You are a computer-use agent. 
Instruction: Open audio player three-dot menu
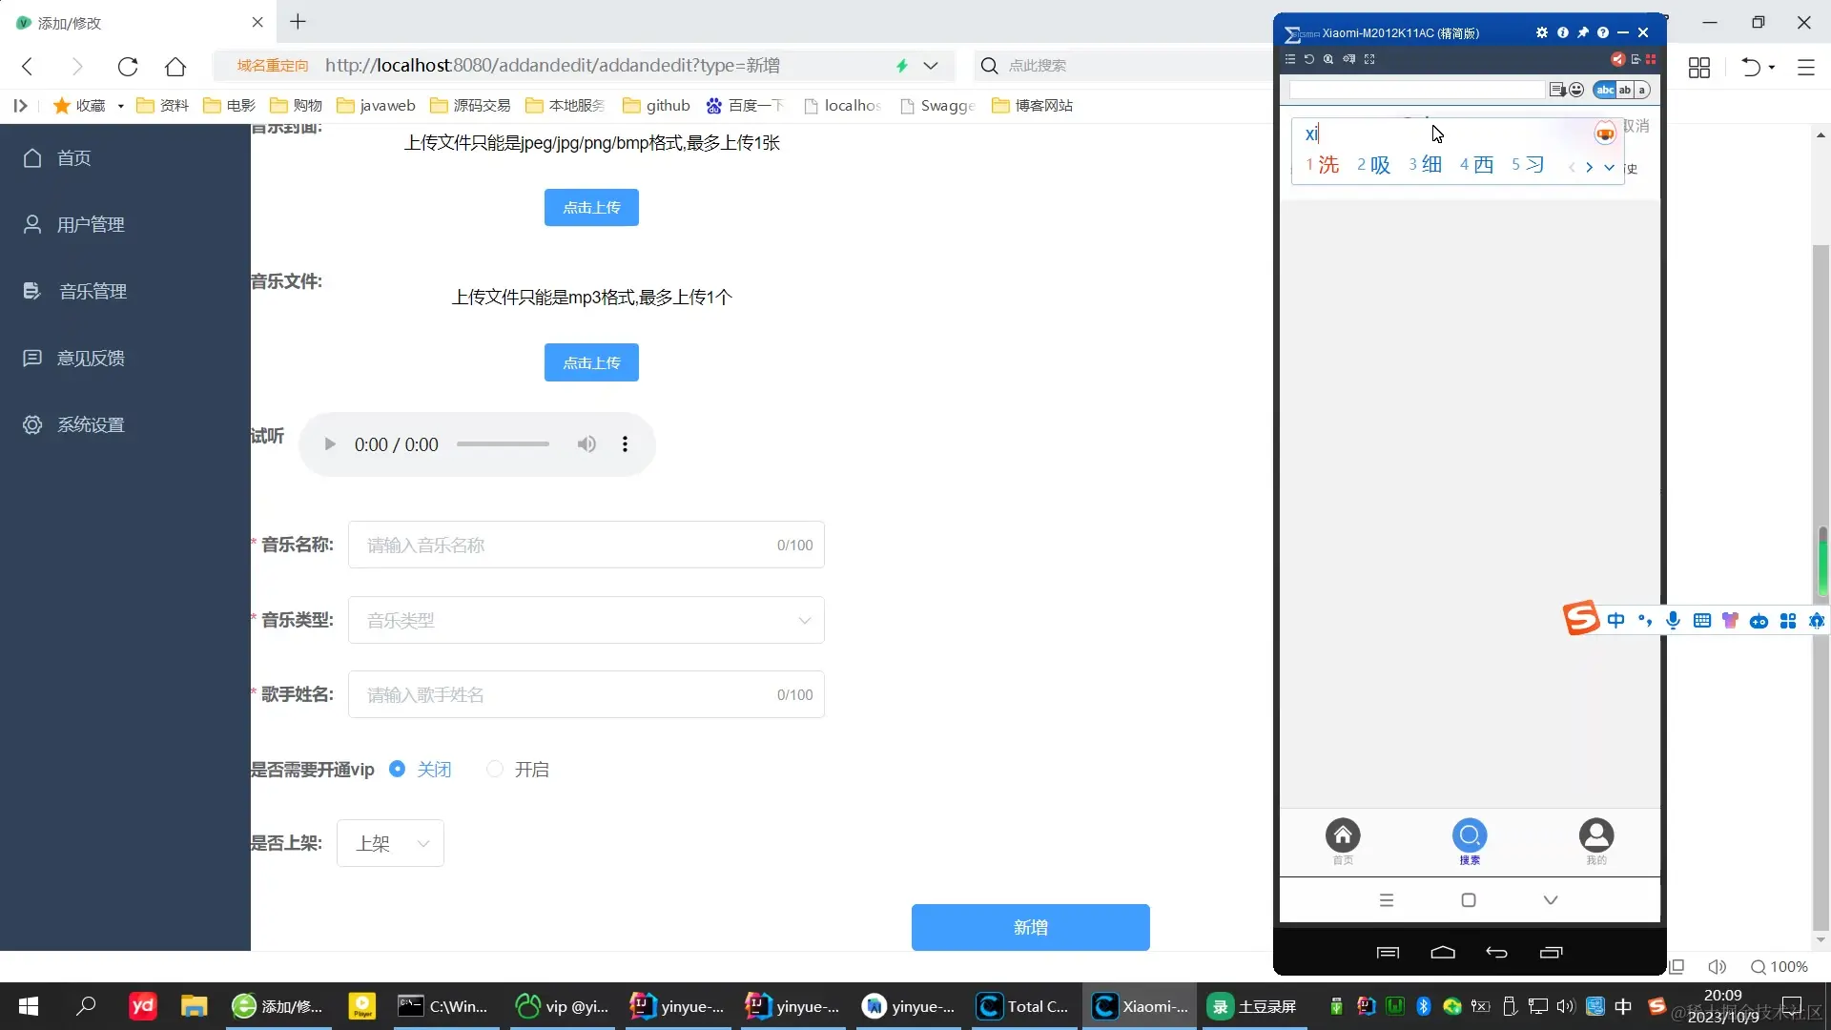click(x=625, y=444)
